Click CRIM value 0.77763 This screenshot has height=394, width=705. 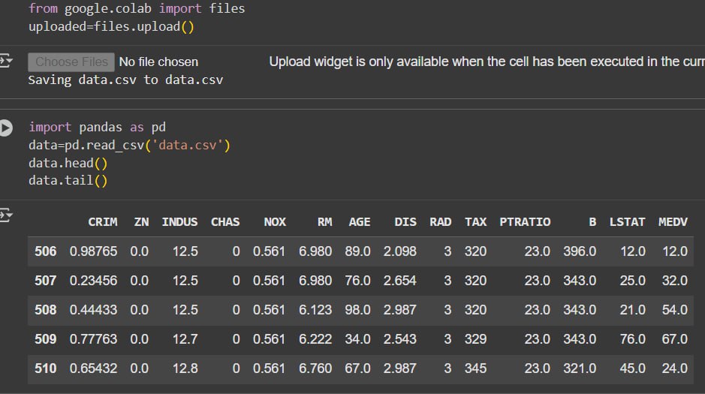[x=94, y=339]
